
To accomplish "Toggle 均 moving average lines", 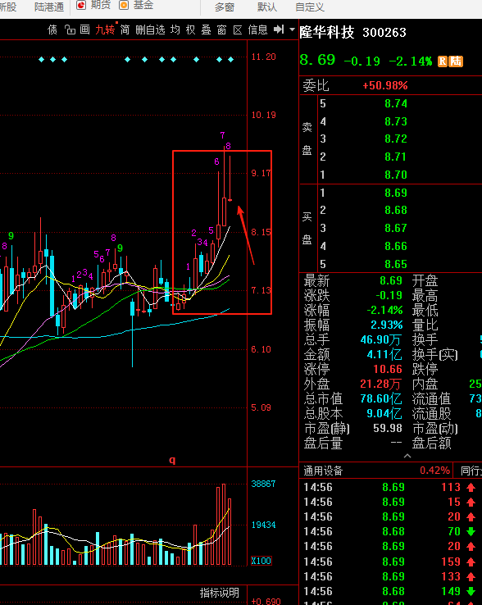I will coord(175,30).
